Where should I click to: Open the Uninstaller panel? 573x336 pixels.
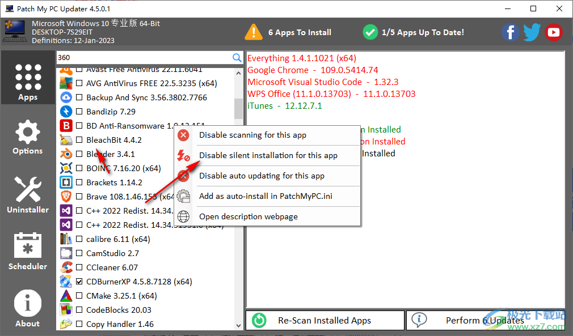tap(28, 194)
